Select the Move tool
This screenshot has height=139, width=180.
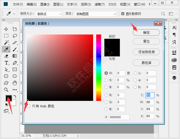point(6,29)
